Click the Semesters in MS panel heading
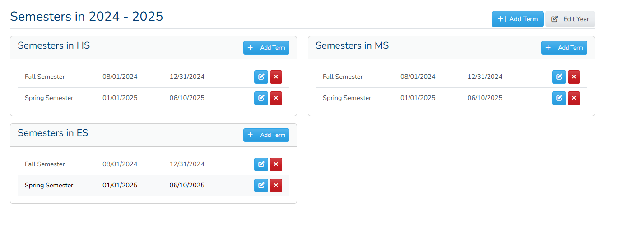This screenshot has height=241, width=632. [352, 45]
